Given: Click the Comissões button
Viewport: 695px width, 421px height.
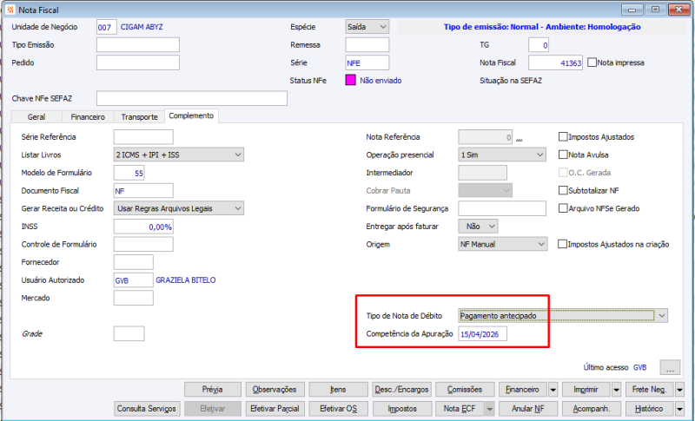Looking at the screenshot, I should (465, 390).
